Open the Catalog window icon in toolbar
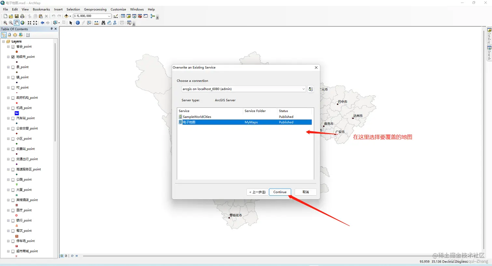Viewport: 492px width, 266px height. (129, 16)
